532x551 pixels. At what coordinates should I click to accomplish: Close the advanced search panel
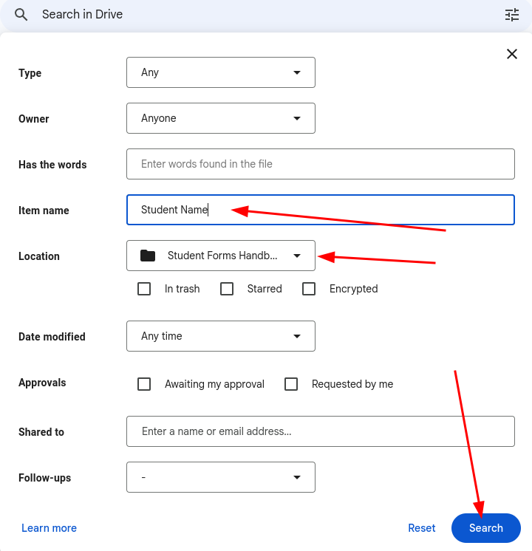pos(512,54)
